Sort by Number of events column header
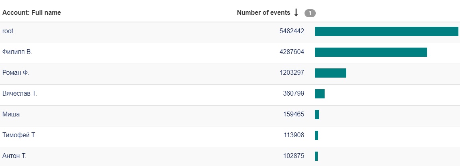This screenshot has width=460, height=166. (x=264, y=12)
